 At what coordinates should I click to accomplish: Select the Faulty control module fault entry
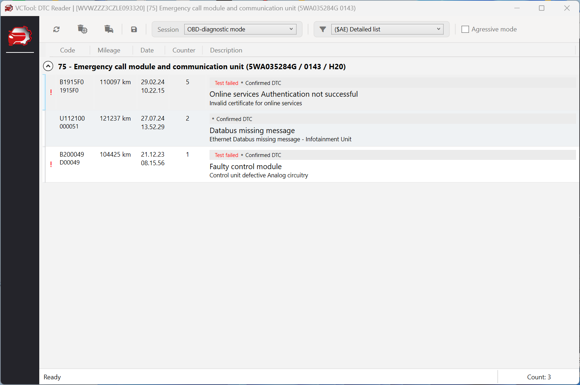point(311,164)
